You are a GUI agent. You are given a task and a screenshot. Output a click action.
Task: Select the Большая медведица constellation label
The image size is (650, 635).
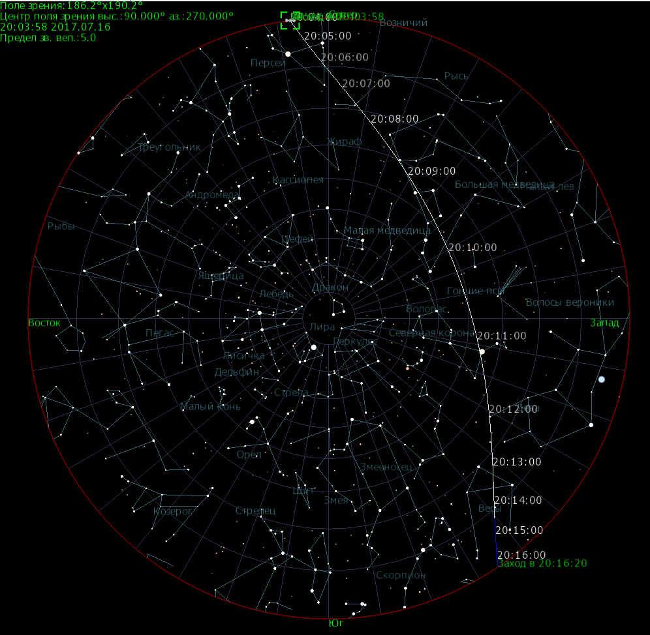point(504,185)
